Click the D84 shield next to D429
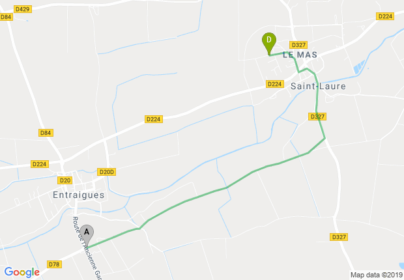 (x=6, y=17)
